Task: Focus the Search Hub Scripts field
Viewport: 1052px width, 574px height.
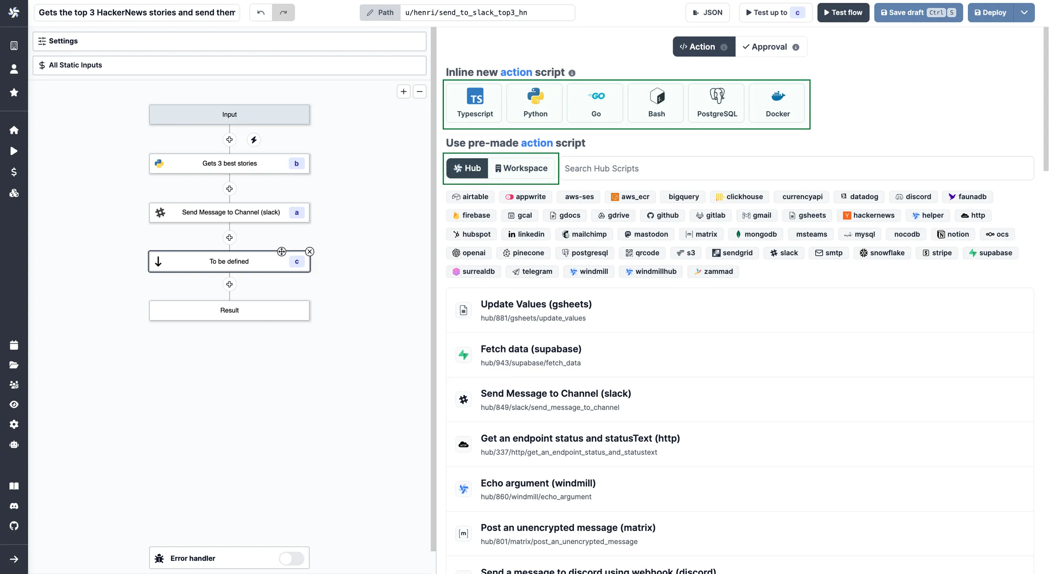Action: 796,168
